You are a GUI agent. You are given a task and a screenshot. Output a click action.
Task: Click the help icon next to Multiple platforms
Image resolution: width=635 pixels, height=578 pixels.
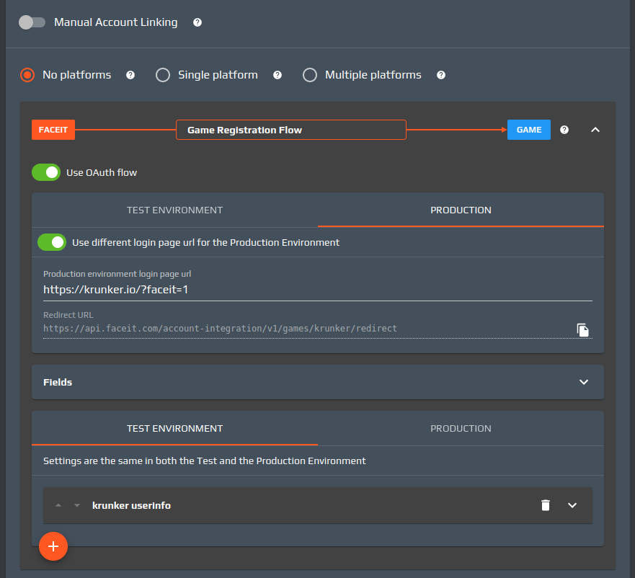[440, 74]
